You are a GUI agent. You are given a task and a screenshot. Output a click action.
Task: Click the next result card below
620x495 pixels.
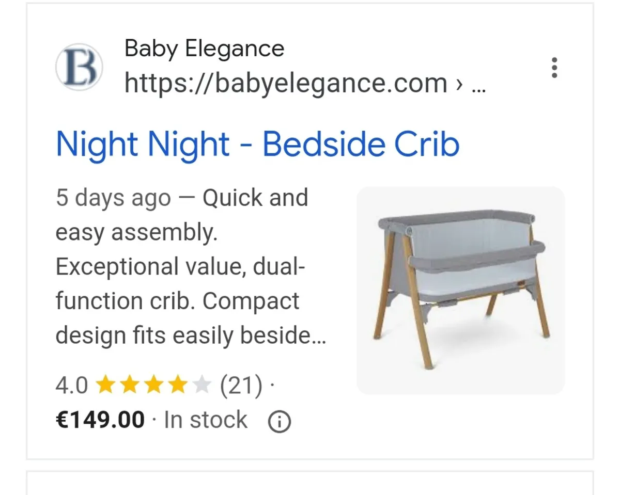click(310, 483)
